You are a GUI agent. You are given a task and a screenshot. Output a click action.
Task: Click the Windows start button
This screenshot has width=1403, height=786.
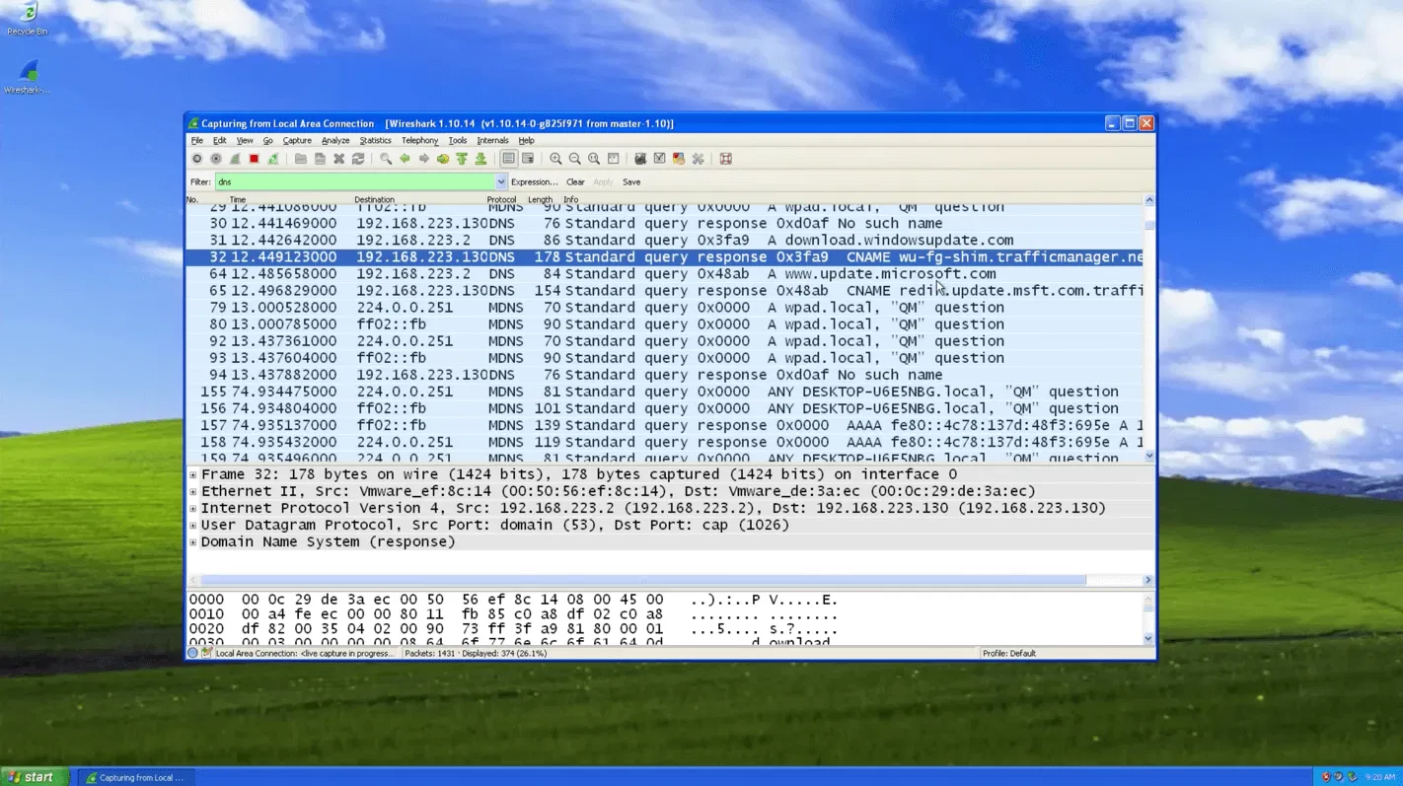click(35, 777)
